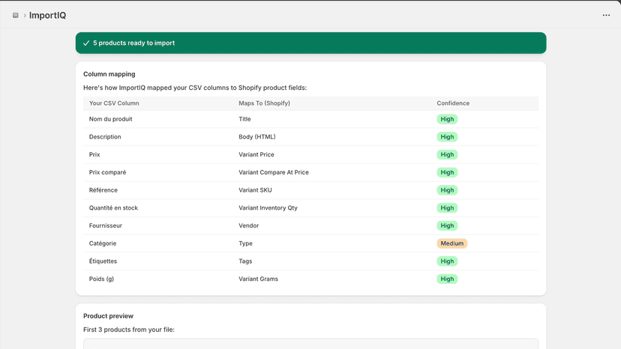Select the 'Étiquettes' cell
Viewport: 621px width, 349px height.
click(103, 261)
